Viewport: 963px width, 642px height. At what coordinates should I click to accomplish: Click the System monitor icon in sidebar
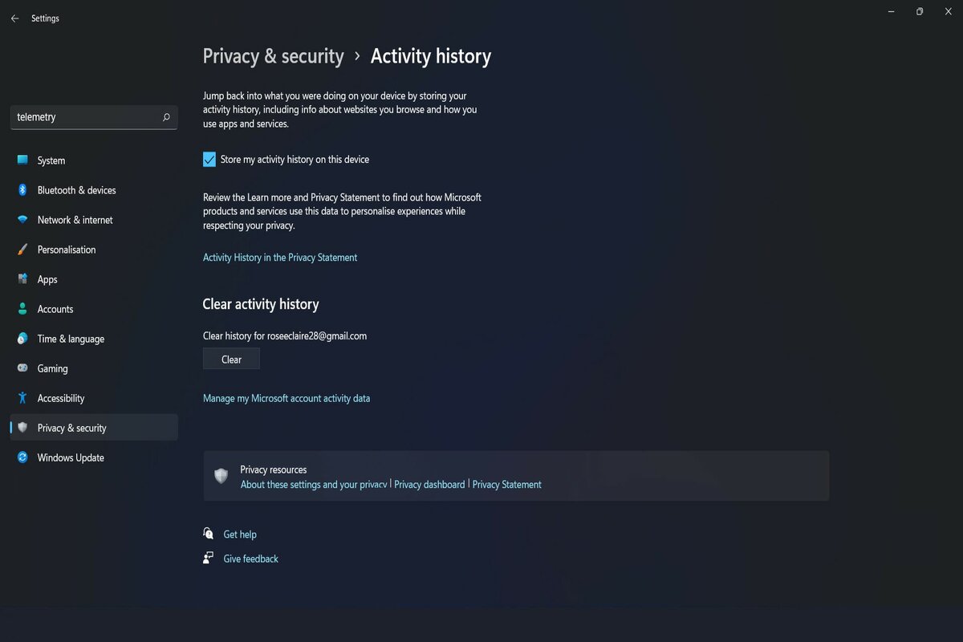[x=22, y=160]
